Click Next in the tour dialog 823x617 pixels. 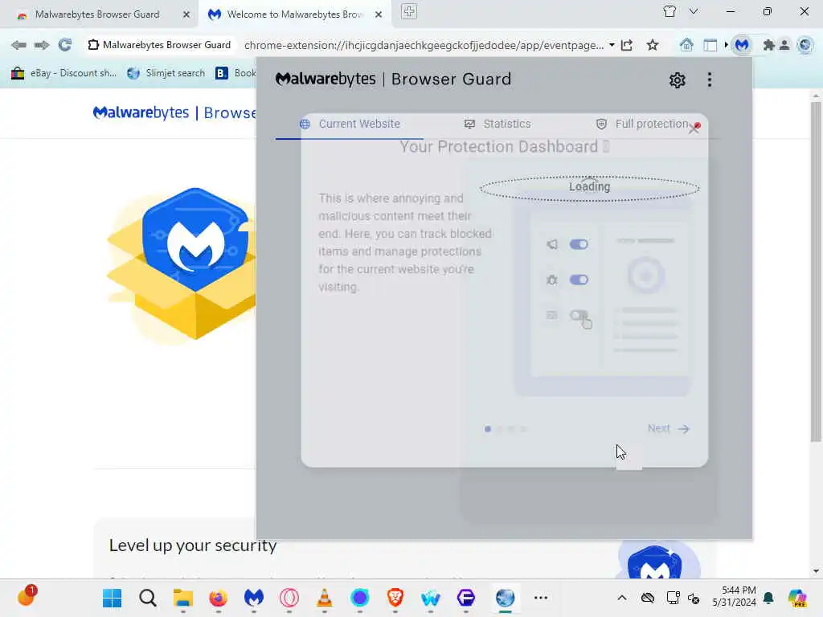click(668, 429)
